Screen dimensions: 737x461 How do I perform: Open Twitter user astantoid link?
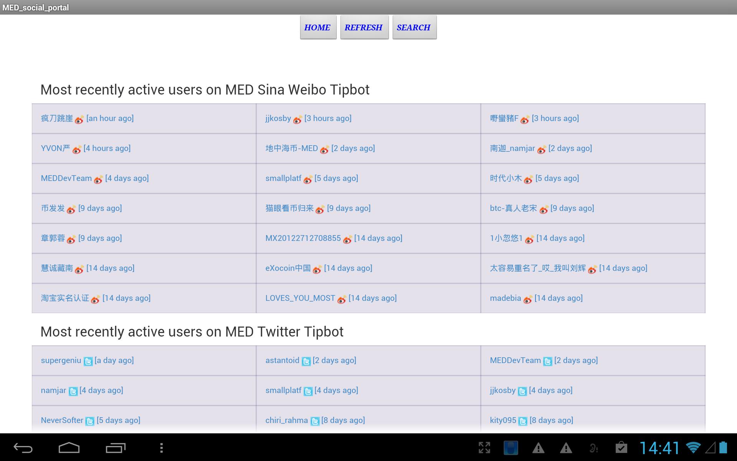coord(282,360)
